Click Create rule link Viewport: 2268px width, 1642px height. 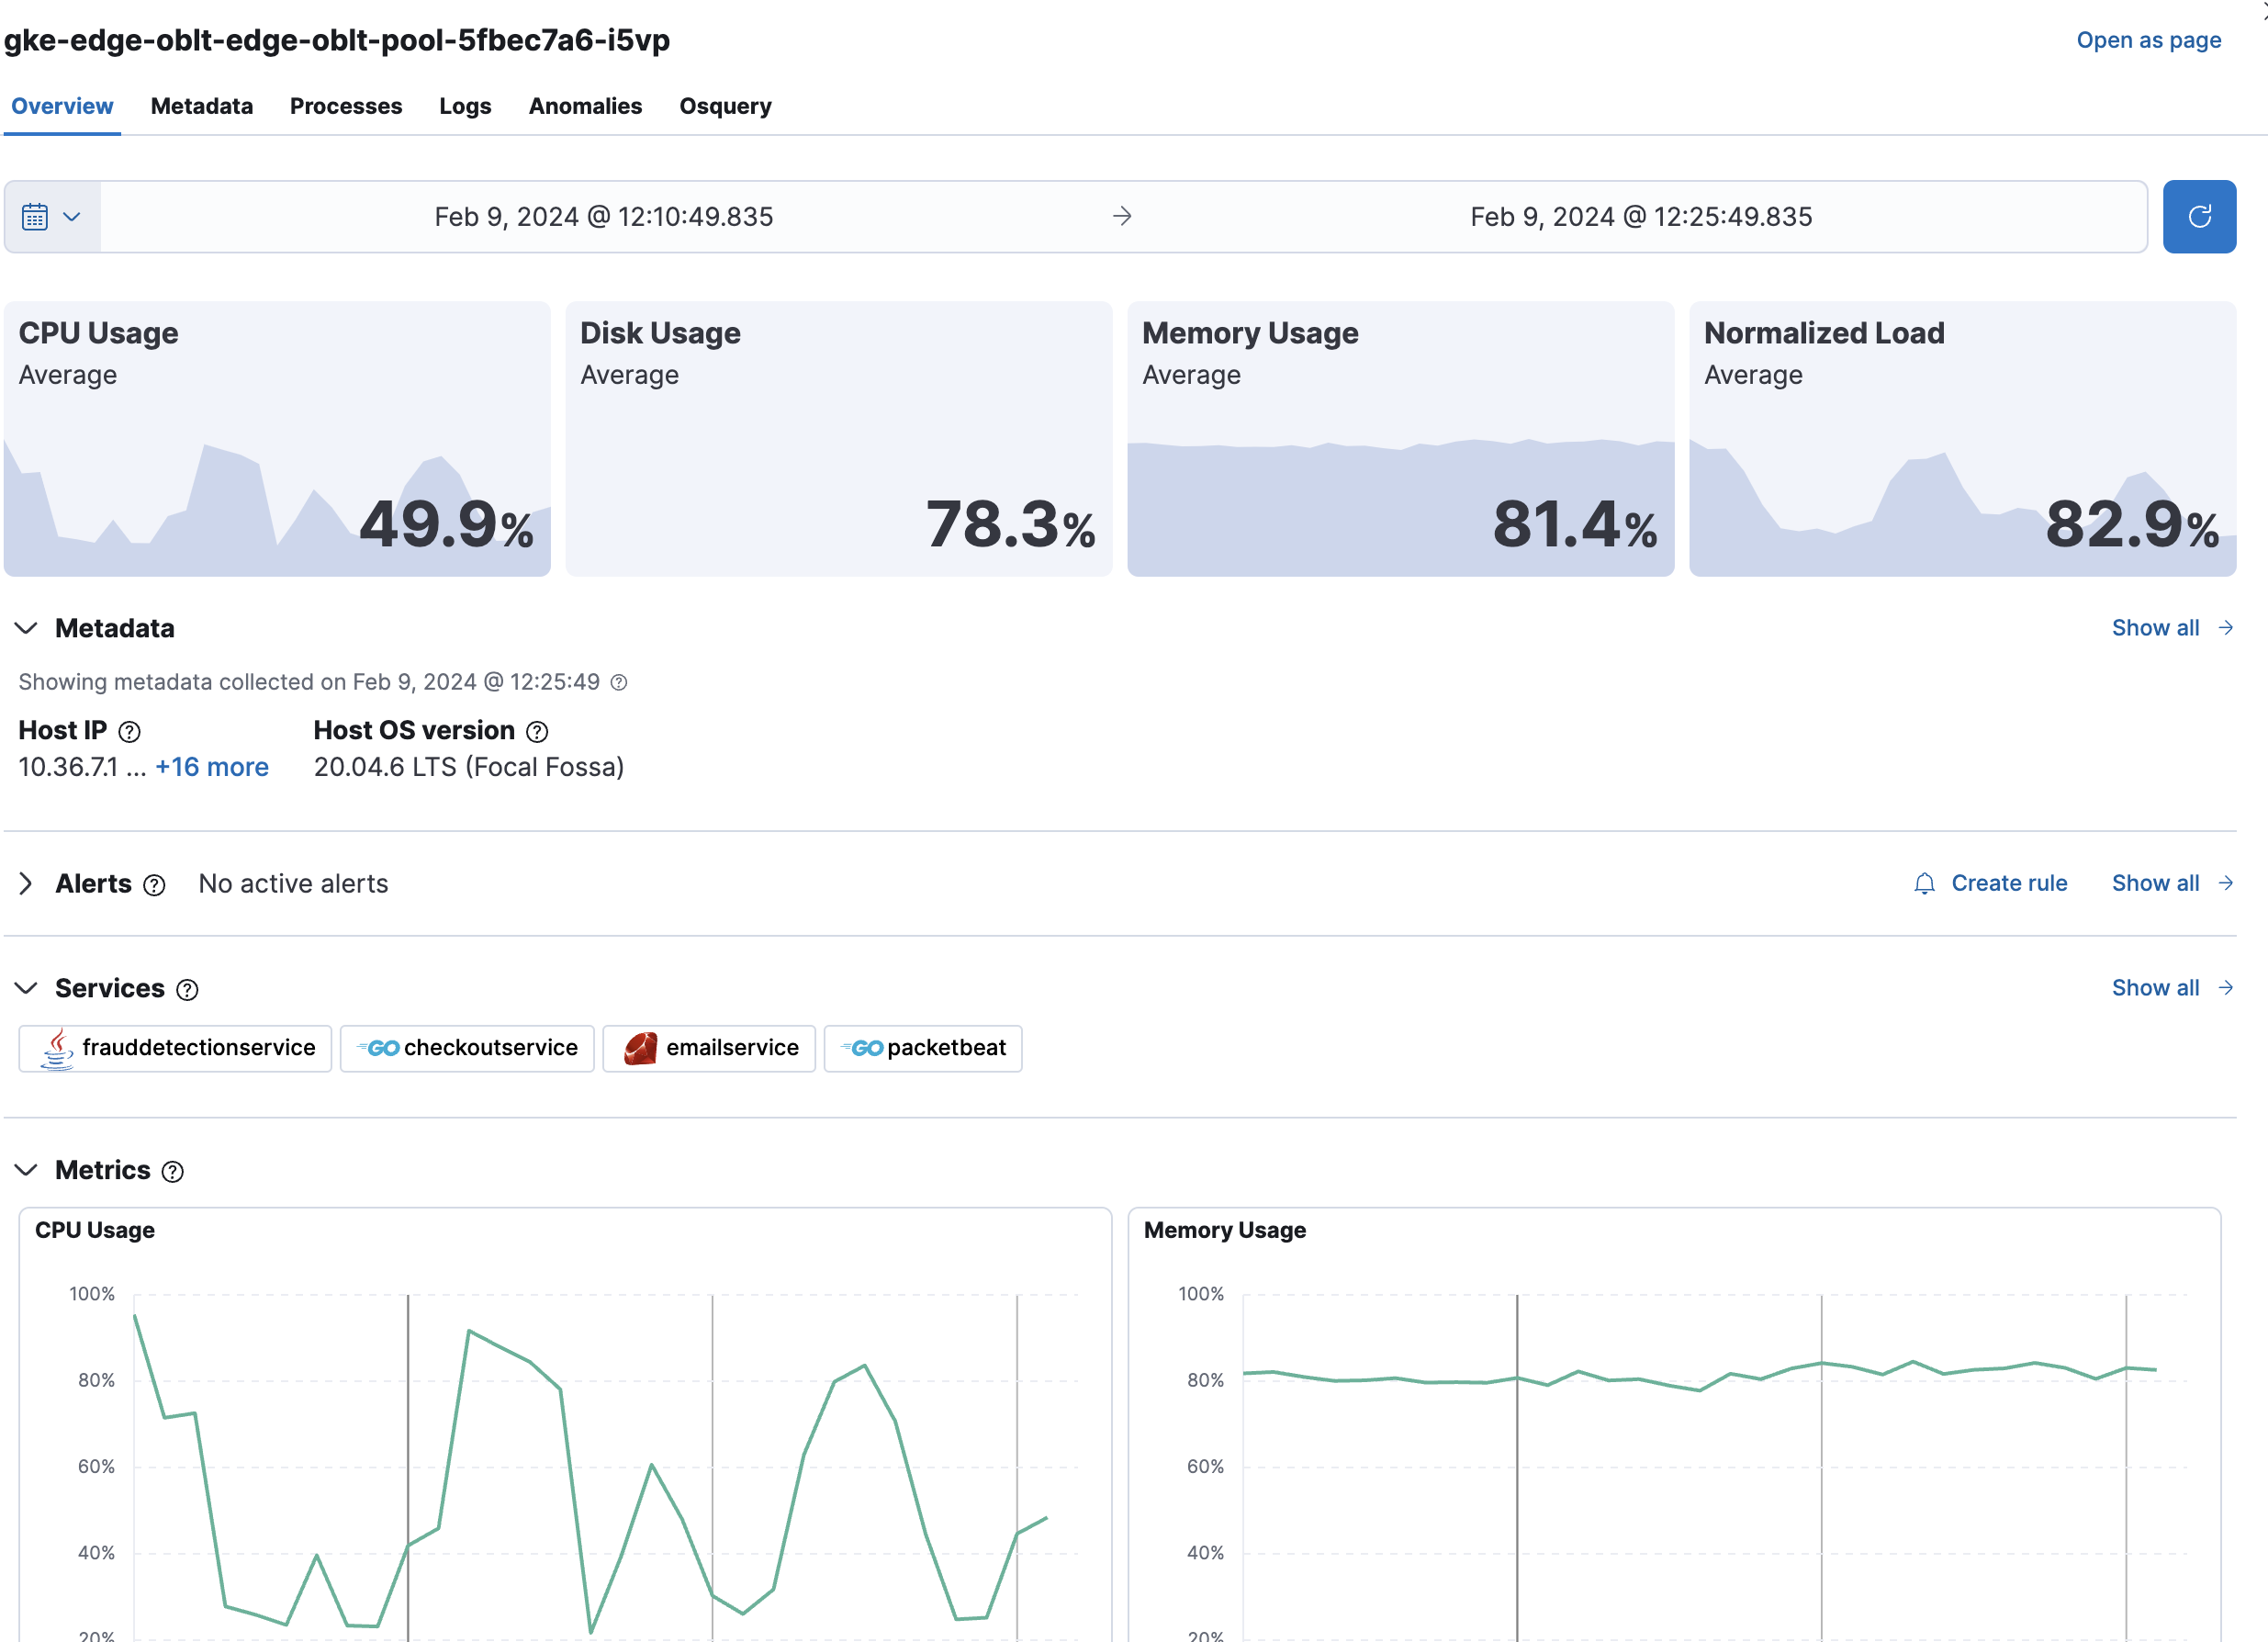[2009, 883]
